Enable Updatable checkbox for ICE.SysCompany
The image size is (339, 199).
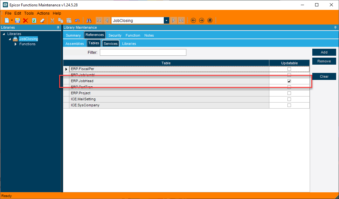pos(289,105)
